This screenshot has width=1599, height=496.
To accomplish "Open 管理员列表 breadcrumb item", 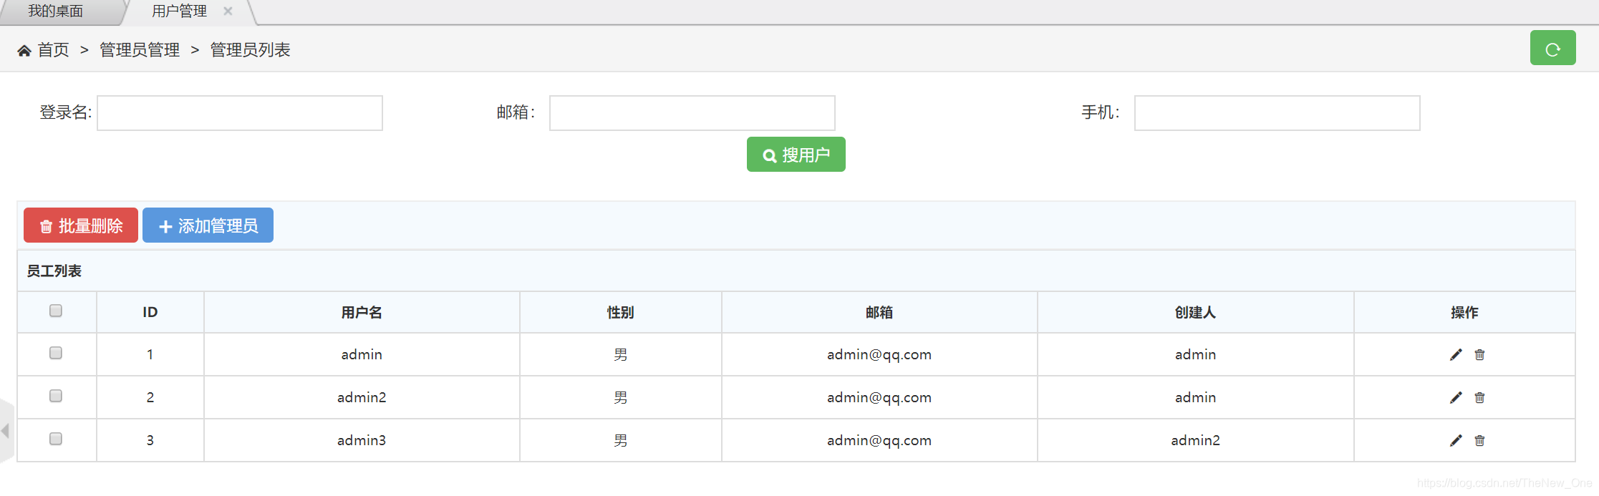I will coord(250,50).
